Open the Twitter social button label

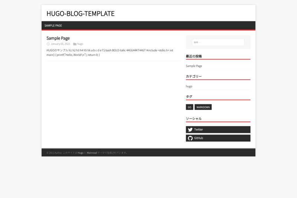[199, 130]
